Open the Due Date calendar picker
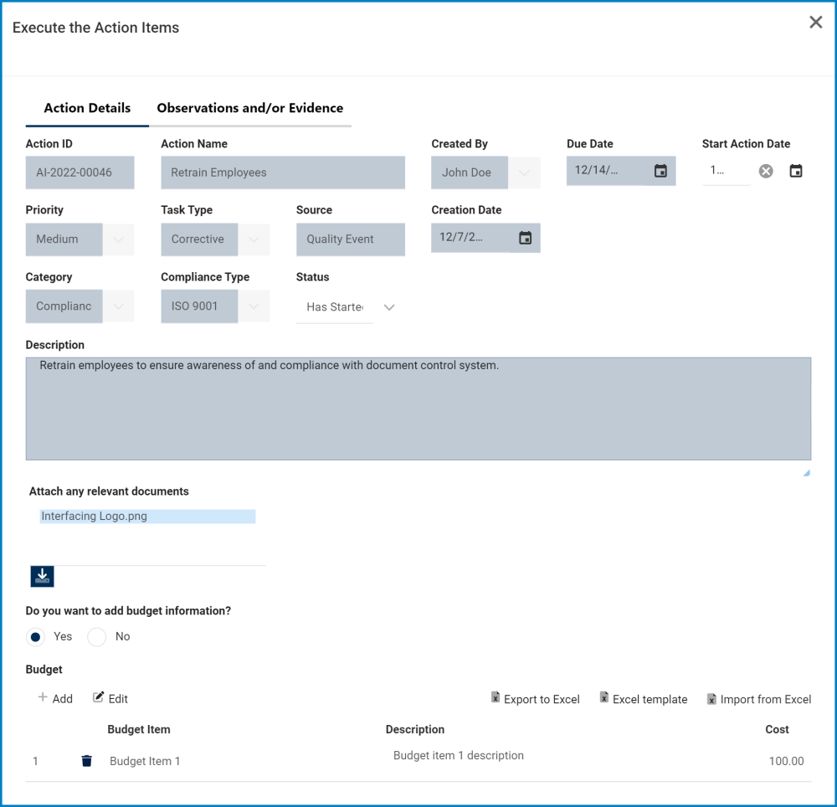The height and width of the screenshot is (807, 837). click(x=660, y=171)
